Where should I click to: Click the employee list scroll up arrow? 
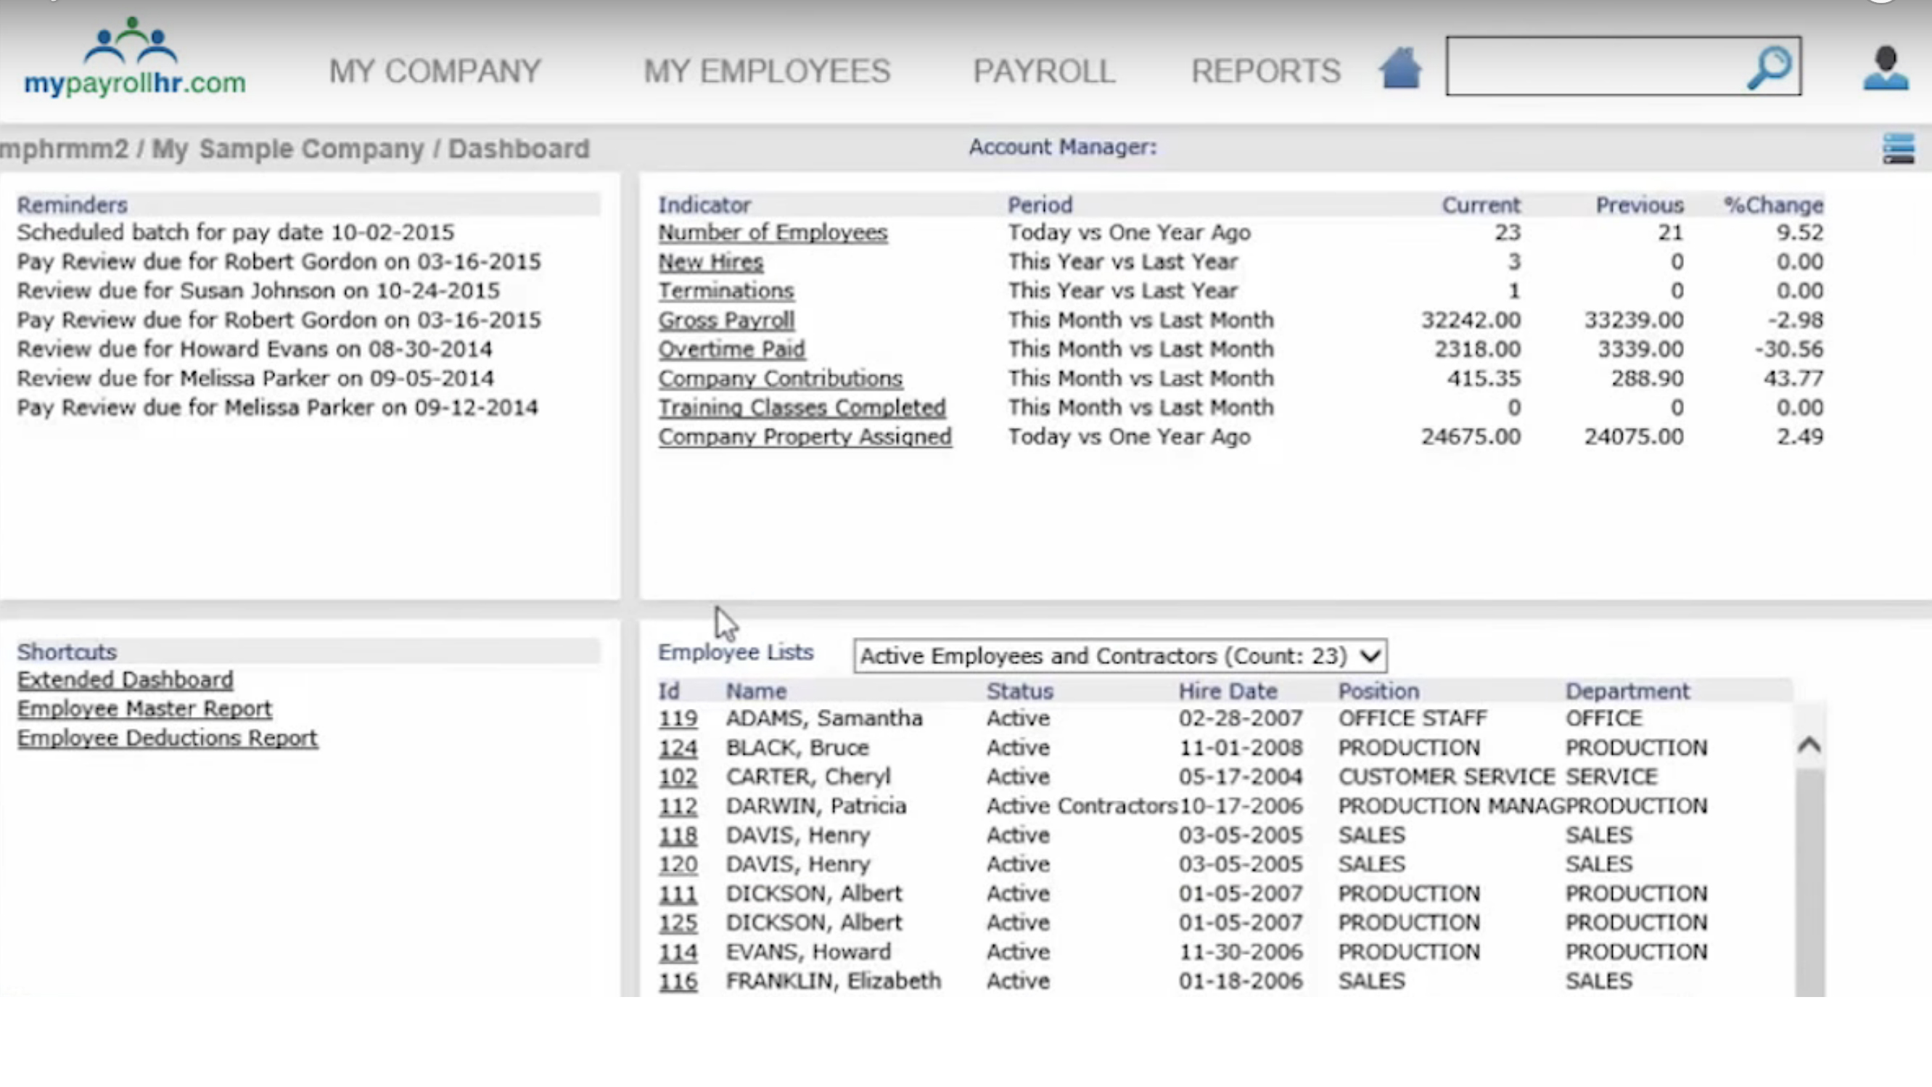pos(1809,745)
